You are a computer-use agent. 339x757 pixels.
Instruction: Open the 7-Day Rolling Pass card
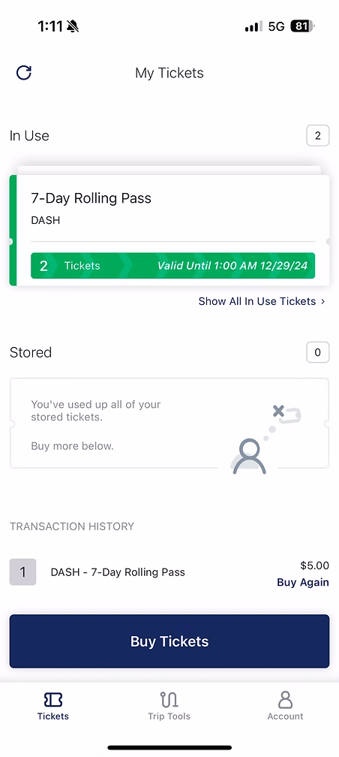pos(169,231)
